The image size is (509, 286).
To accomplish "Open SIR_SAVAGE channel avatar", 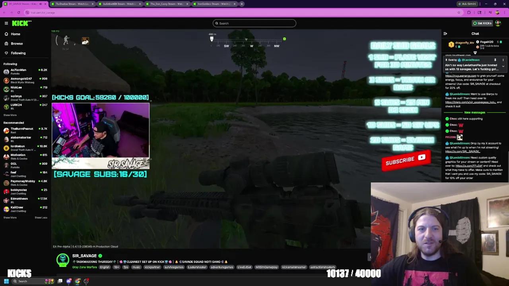I will (62, 260).
